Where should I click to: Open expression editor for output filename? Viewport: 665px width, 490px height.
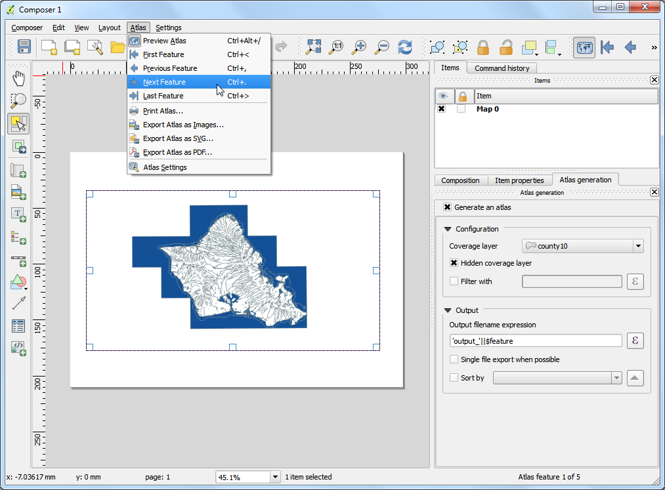coord(635,340)
